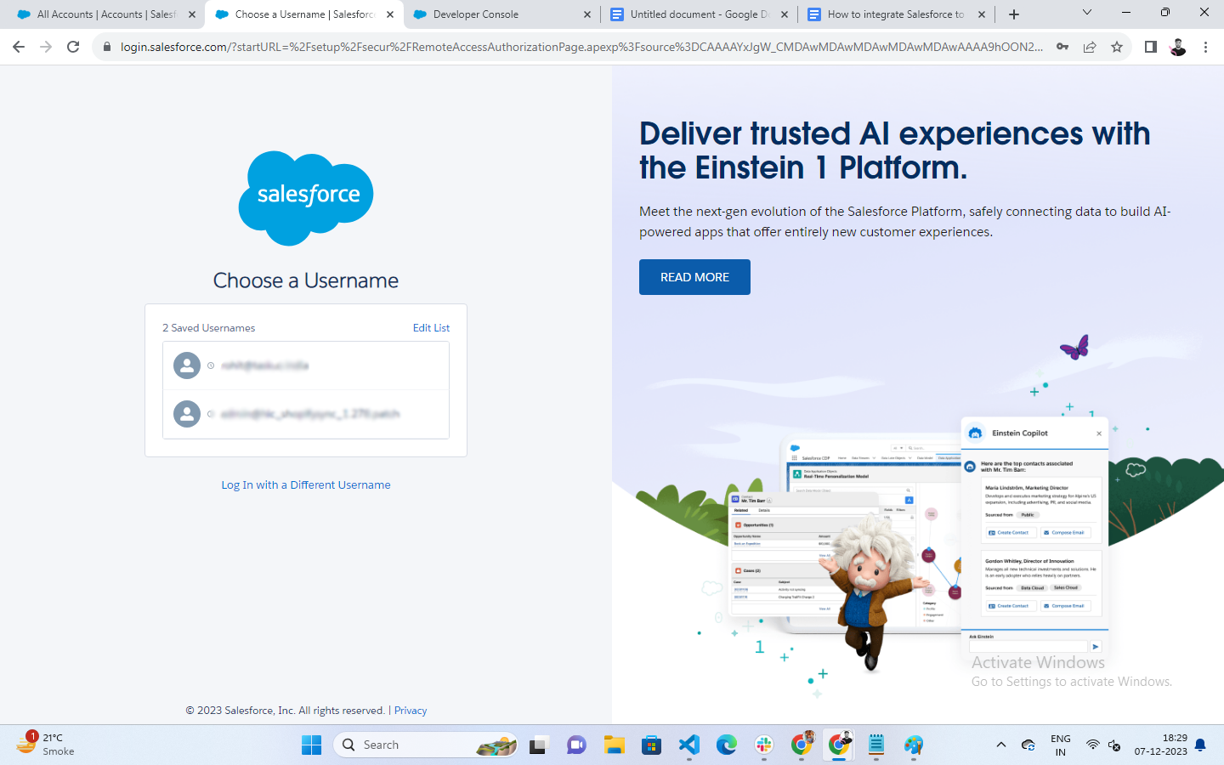Go back using the browser back arrow
Viewport: 1224px width, 765px height.
tap(19, 47)
